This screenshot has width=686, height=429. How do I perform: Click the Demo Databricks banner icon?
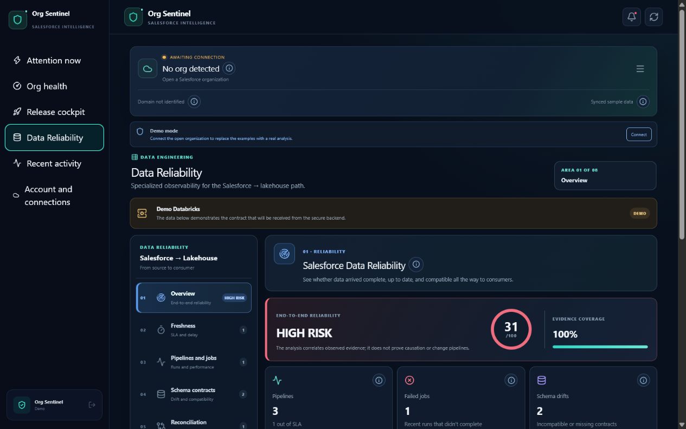tap(142, 213)
